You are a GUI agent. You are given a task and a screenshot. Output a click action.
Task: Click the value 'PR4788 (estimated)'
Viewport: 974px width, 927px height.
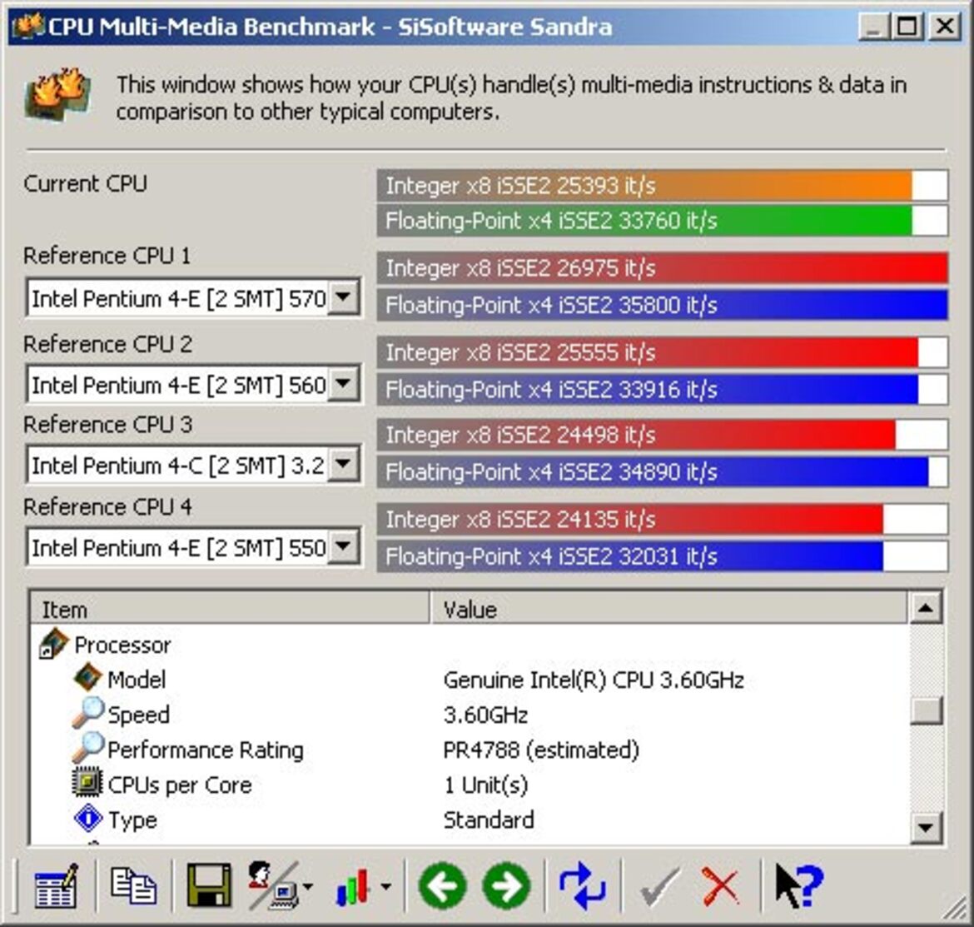click(541, 750)
